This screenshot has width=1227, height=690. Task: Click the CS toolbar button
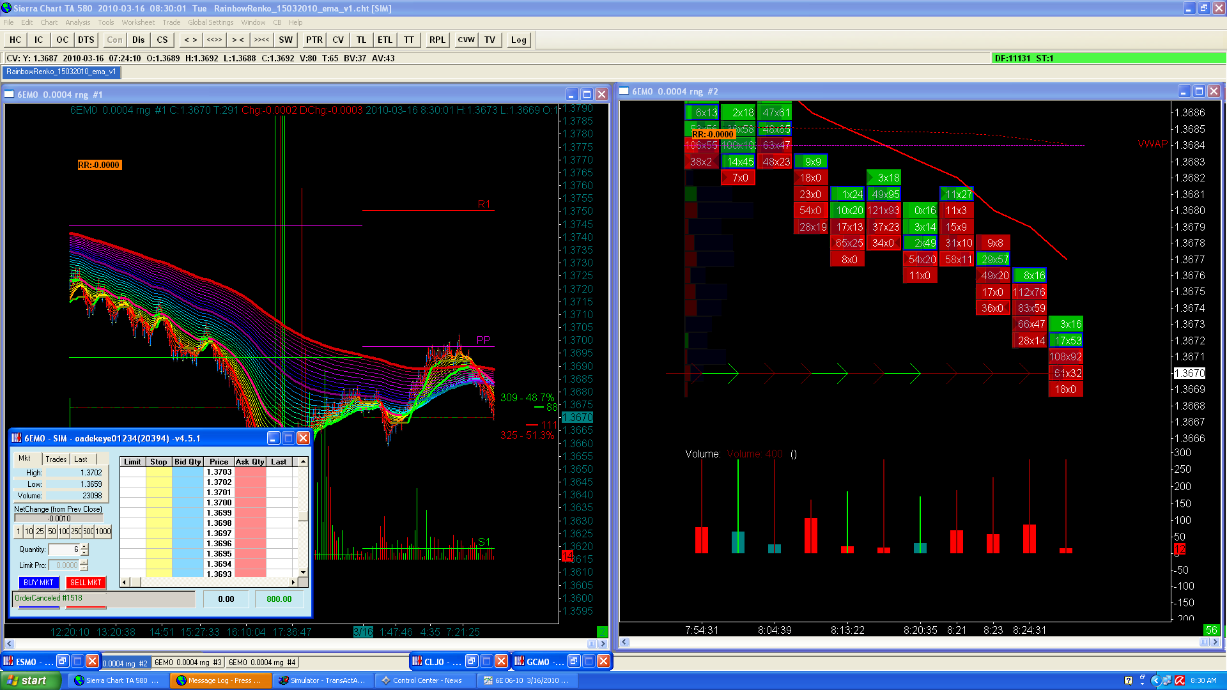(x=162, y=40)
